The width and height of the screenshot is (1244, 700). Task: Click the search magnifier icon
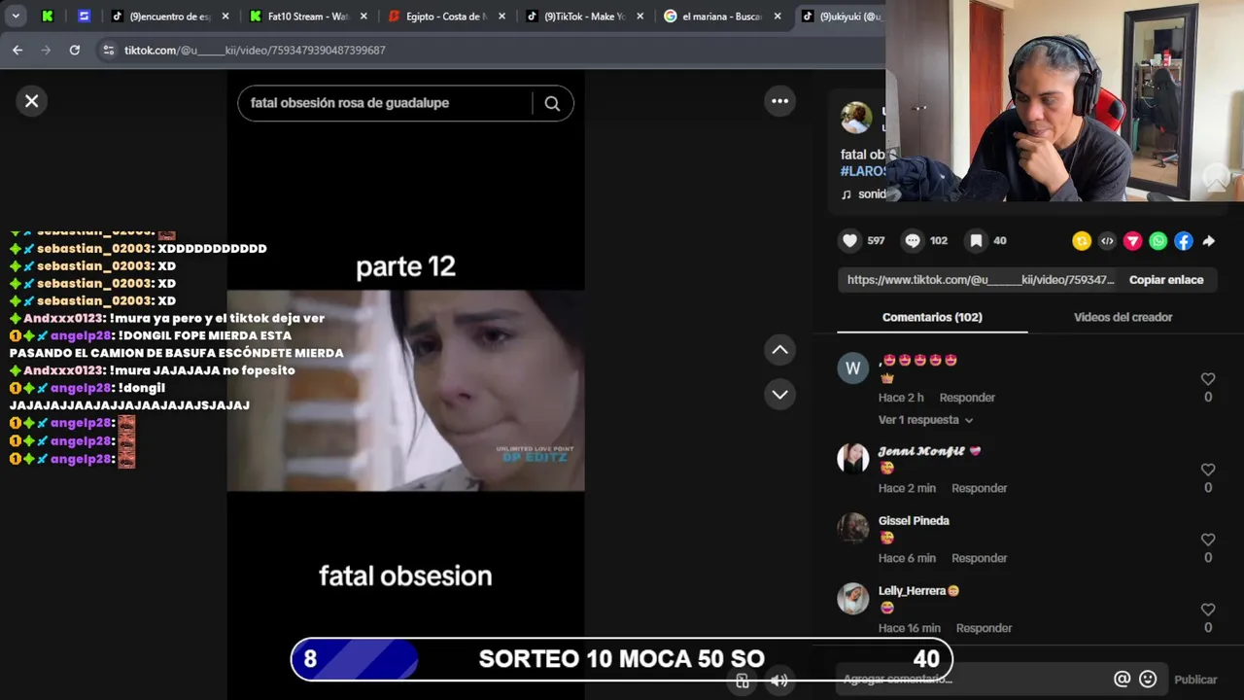(552, 103)
